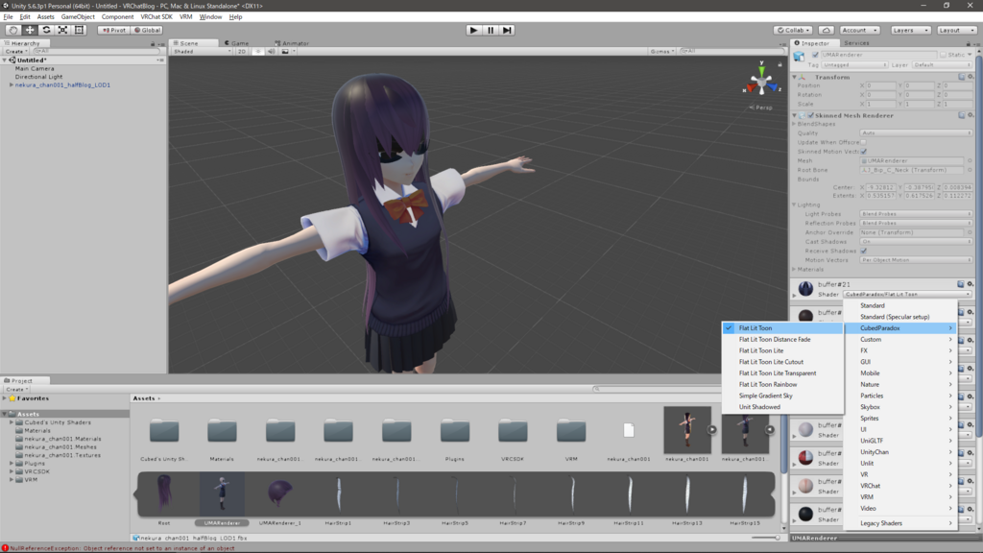Toggle Update When Offscreen checkbox

click(x=864, y=142)
